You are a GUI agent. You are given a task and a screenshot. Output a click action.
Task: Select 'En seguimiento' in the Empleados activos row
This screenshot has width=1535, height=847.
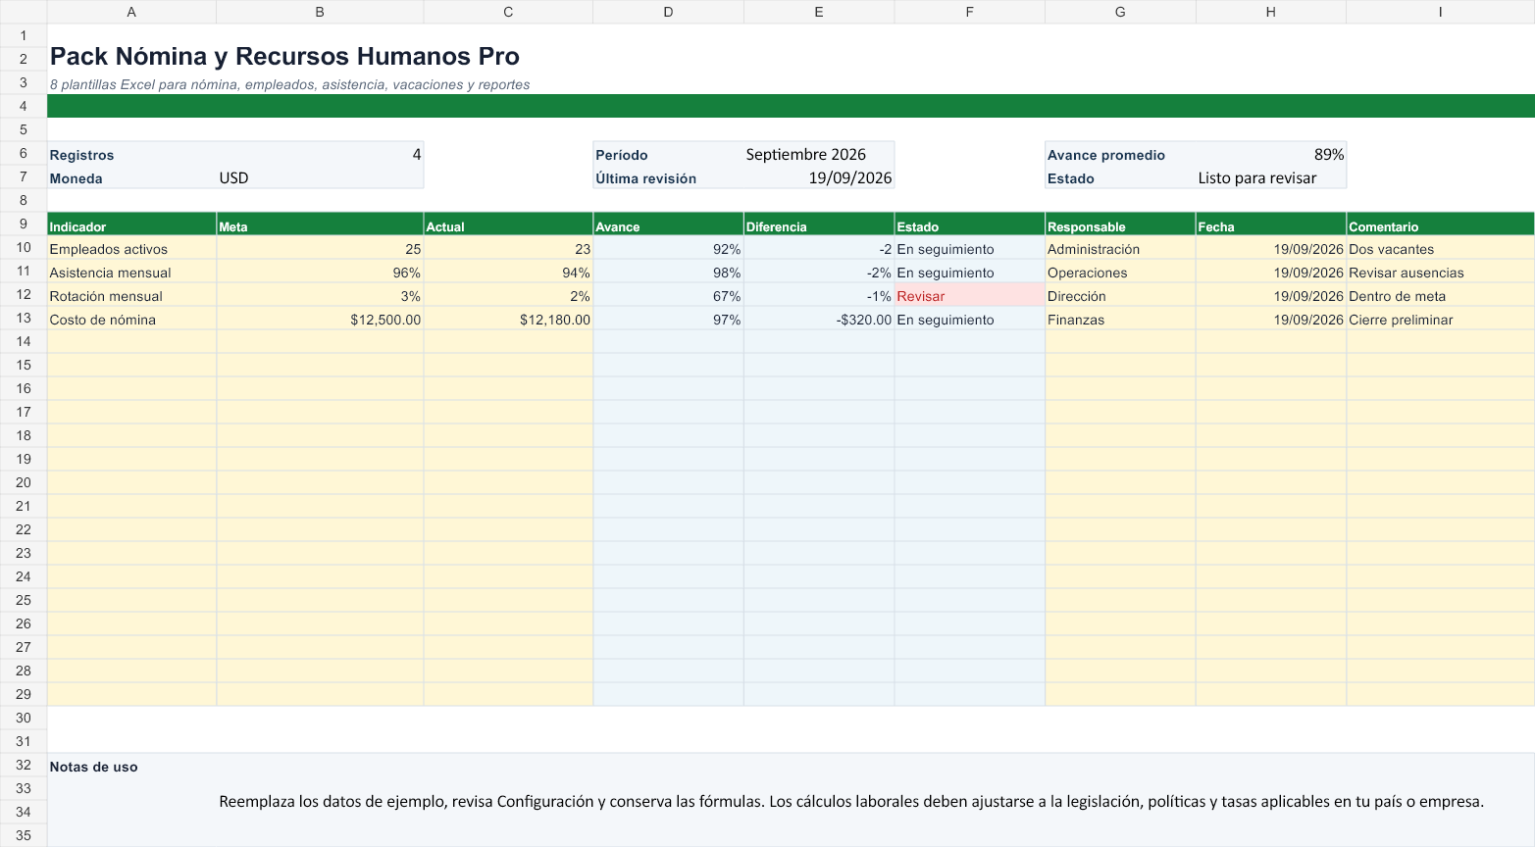969,248
